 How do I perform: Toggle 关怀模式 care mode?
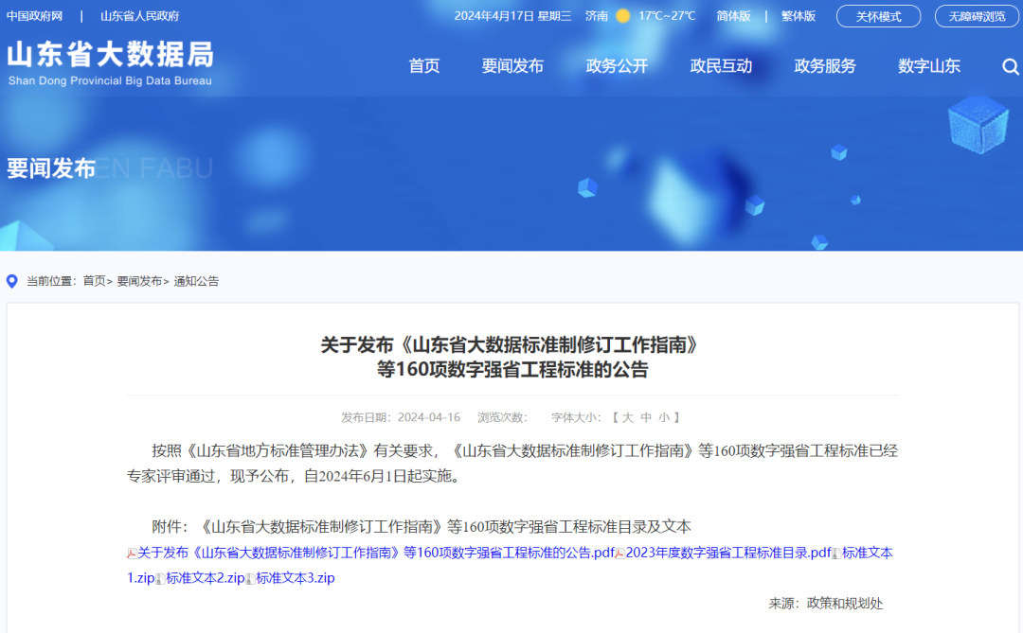click(878, 16)
